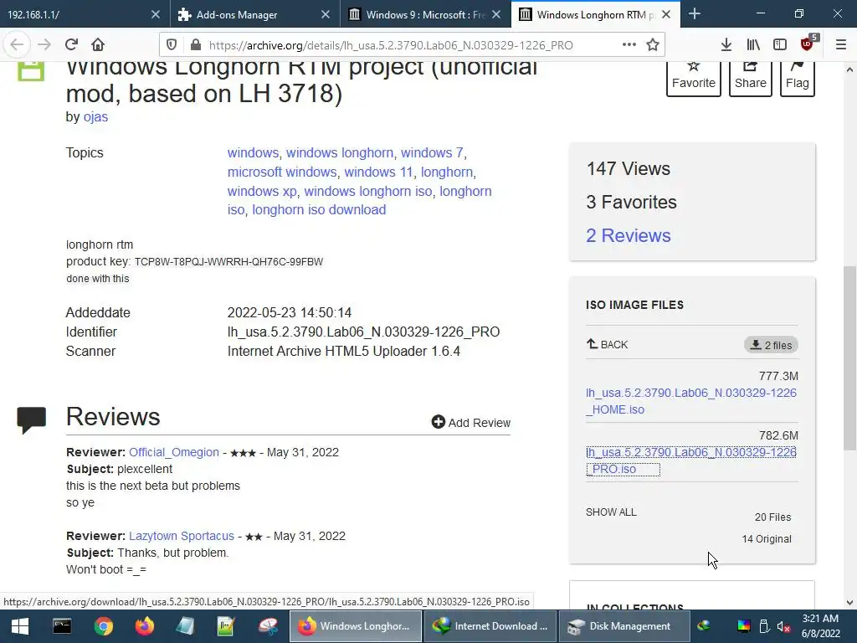Screen dimensions: 857x643
Task: Download the PRO.iso file link
Action: [690, 460]
